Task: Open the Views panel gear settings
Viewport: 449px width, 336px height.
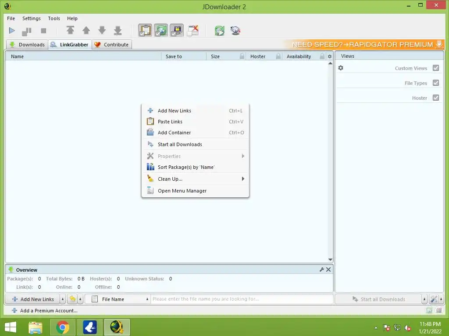Action: click(341, 68)
